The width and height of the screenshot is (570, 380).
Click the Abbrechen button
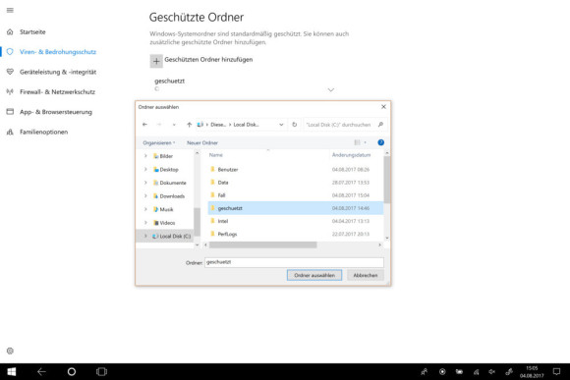pyautogui.click(x=366, y=275)
